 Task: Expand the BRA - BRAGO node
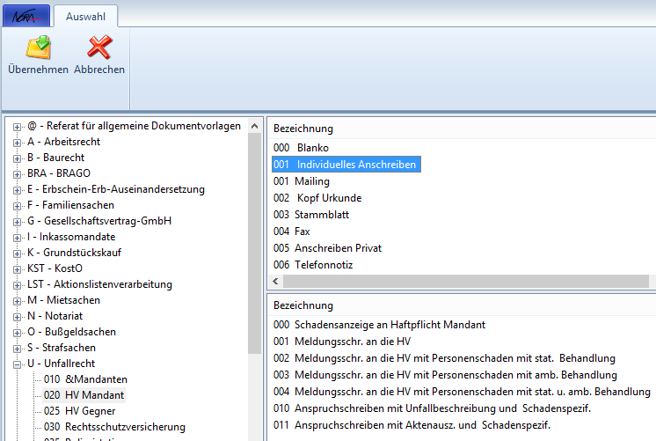click(17, 173)
